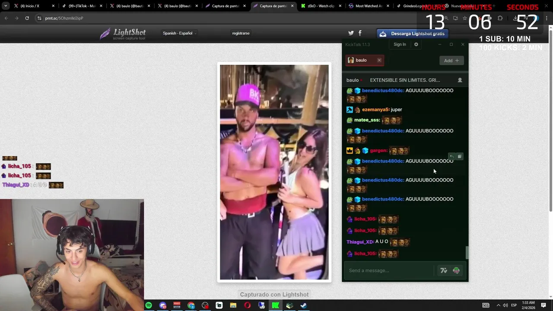Close the active Captura de pantalla tab

pos(292,6)
